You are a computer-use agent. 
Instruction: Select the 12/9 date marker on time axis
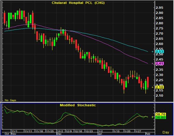coord(69,131)
